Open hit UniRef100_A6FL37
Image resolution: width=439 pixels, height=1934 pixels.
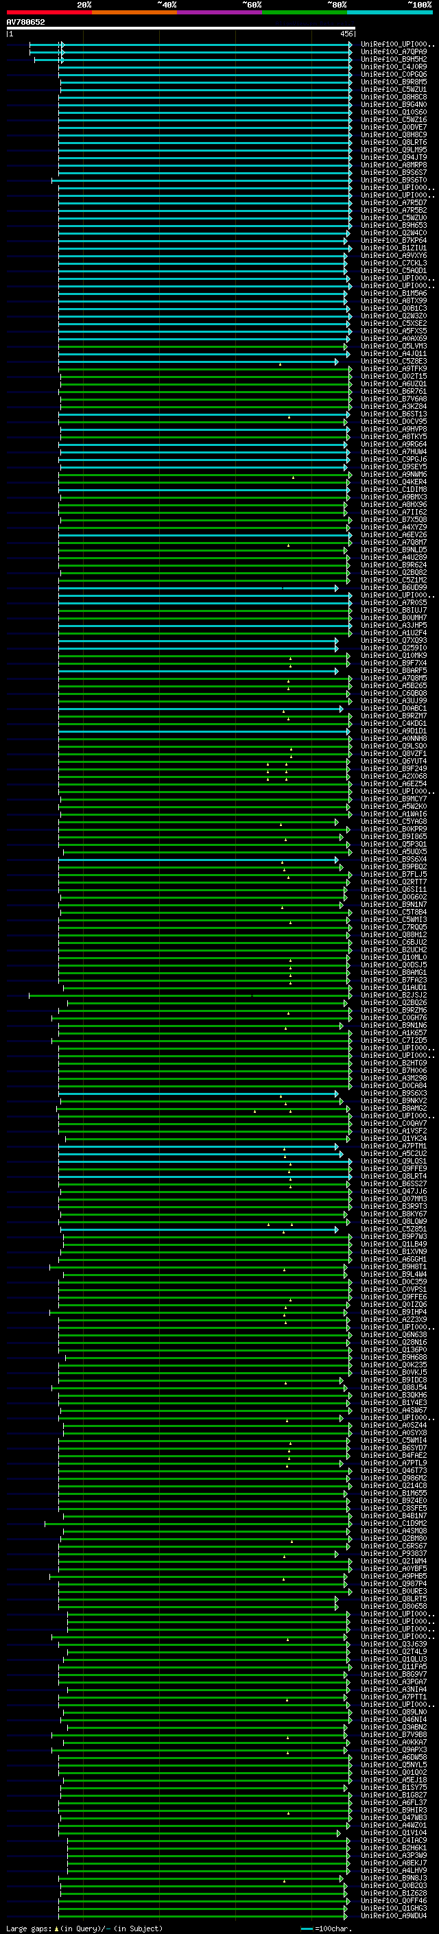(x=394, y=1802)
